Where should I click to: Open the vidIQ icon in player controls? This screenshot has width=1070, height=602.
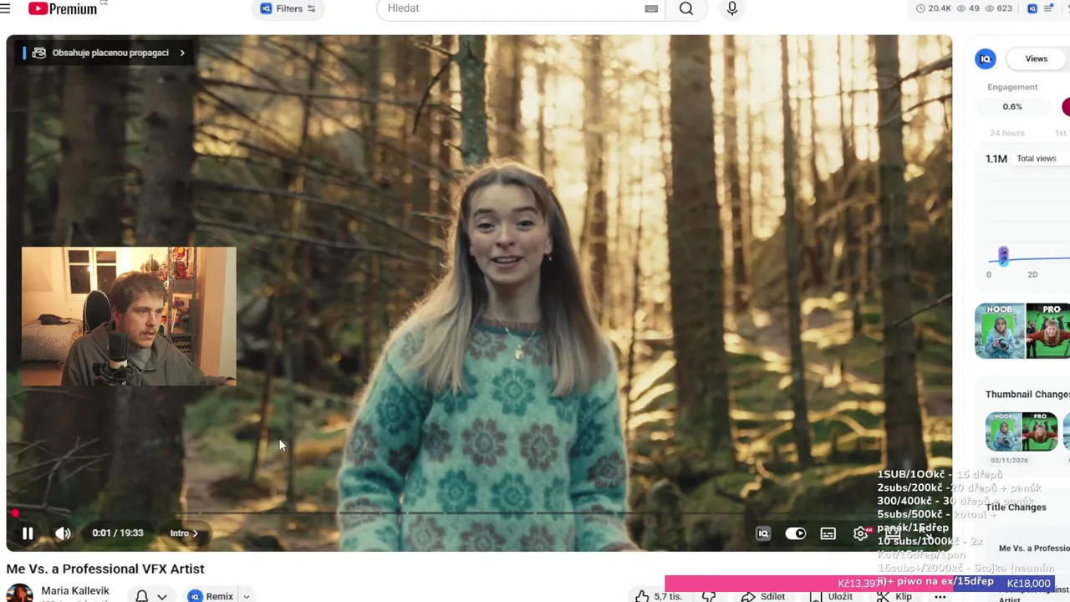[x=763, y=533]
